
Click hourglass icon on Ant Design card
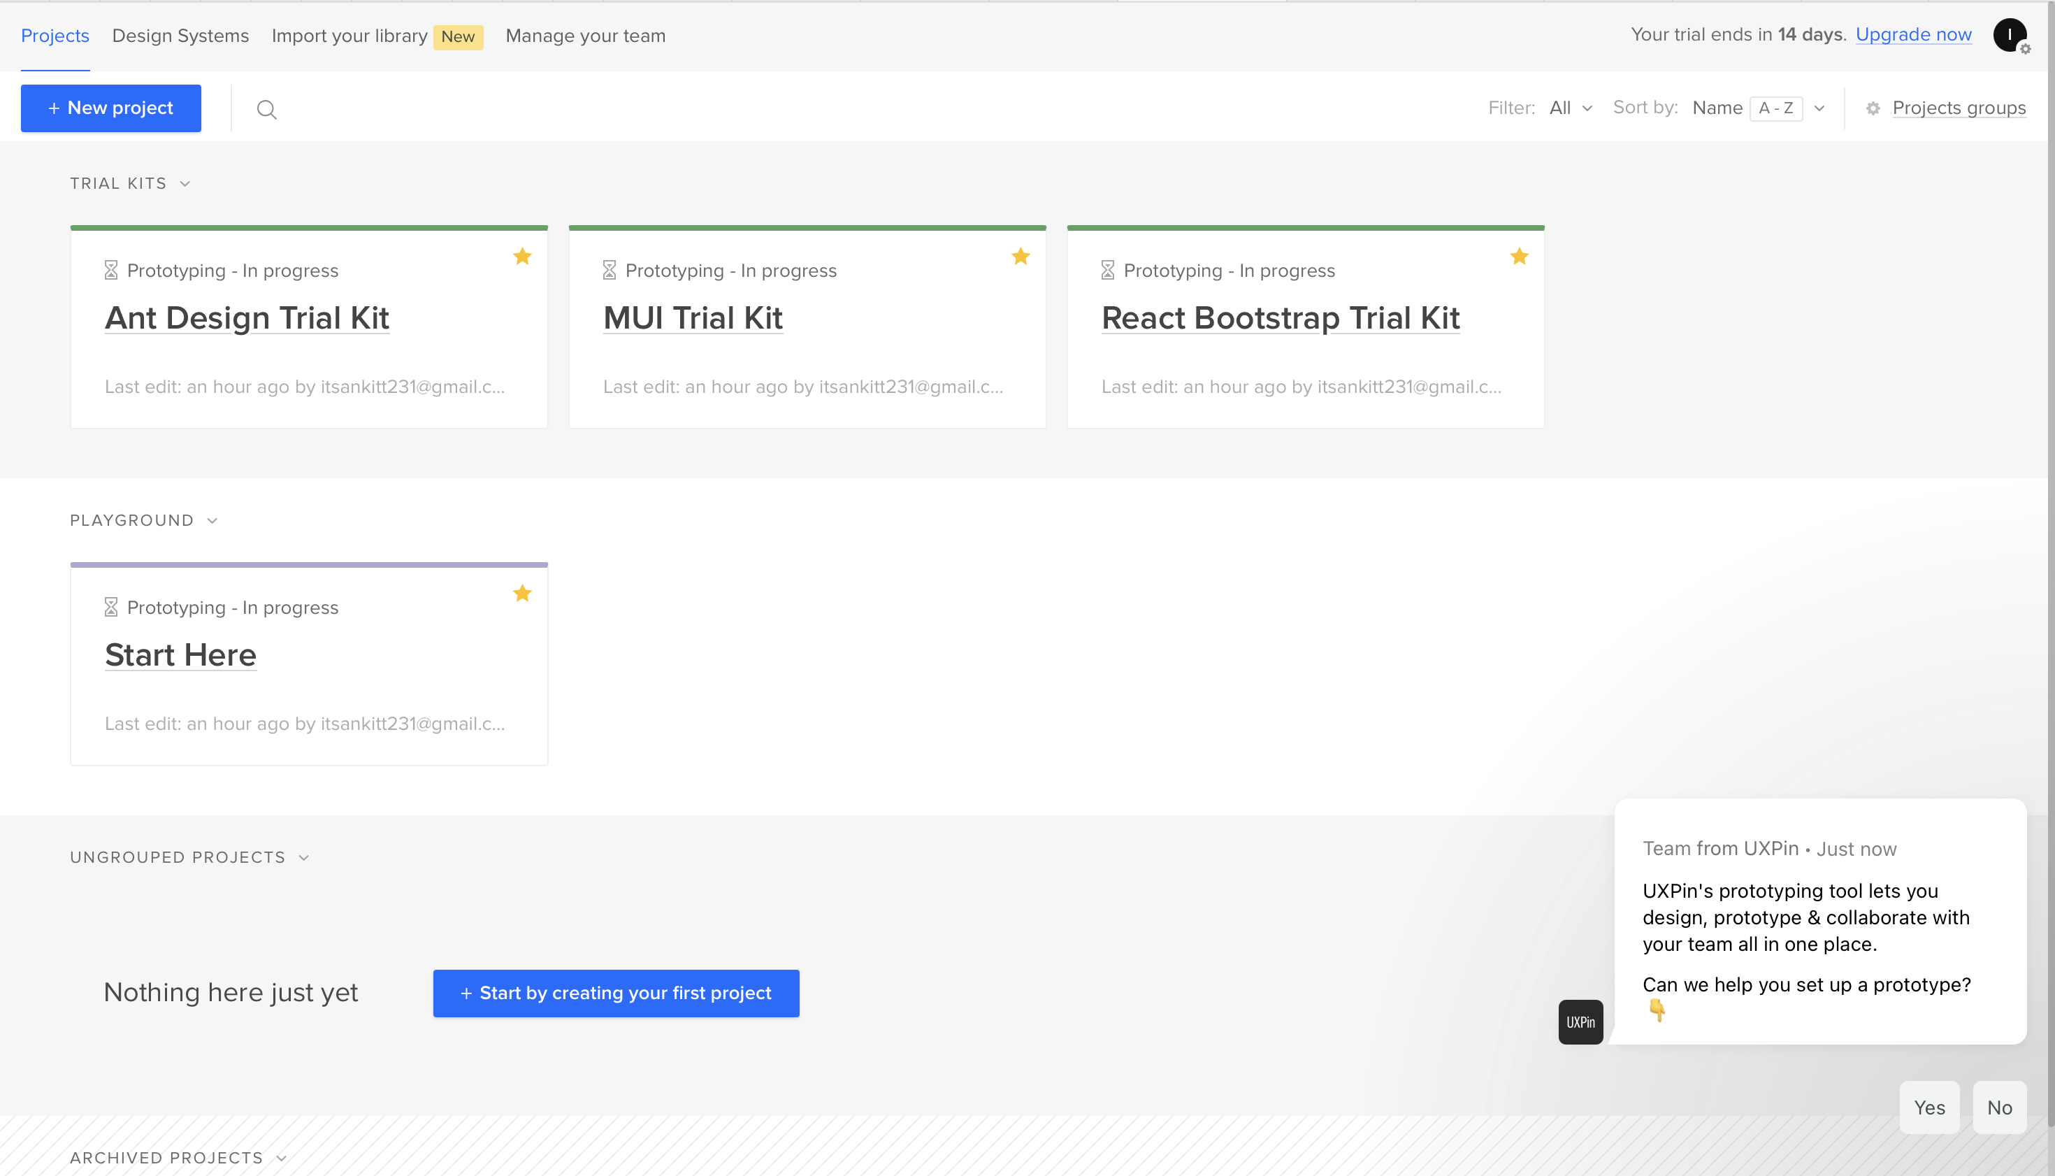(111, 271)
